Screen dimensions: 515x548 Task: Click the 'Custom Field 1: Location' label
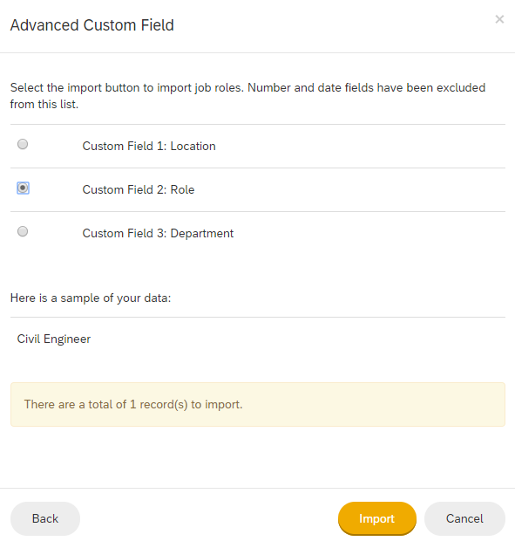pos(149,146)
